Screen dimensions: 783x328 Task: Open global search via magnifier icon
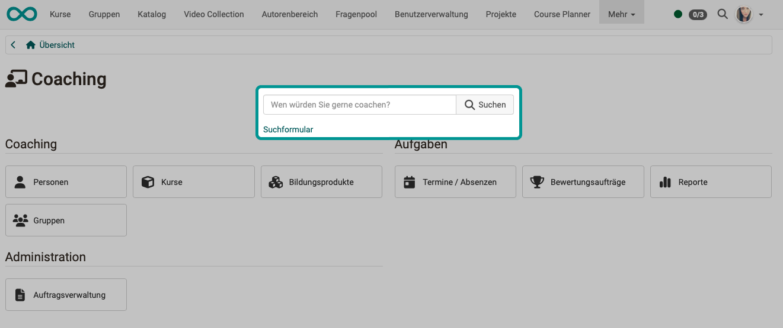(x=722, y=14)
